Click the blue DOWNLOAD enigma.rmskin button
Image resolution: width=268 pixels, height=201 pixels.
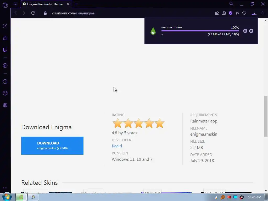(x=52, y=146)
